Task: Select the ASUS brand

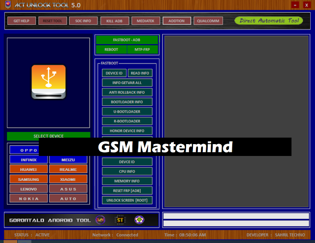Action: point(68,189)
